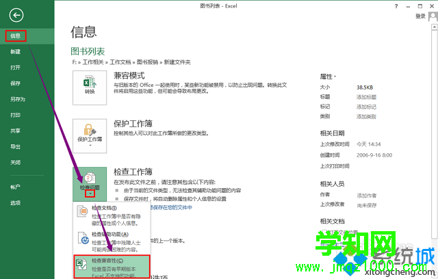Click the 图书列表 workbook title text
The image size is (438, 279).
(x=88, y=51)
